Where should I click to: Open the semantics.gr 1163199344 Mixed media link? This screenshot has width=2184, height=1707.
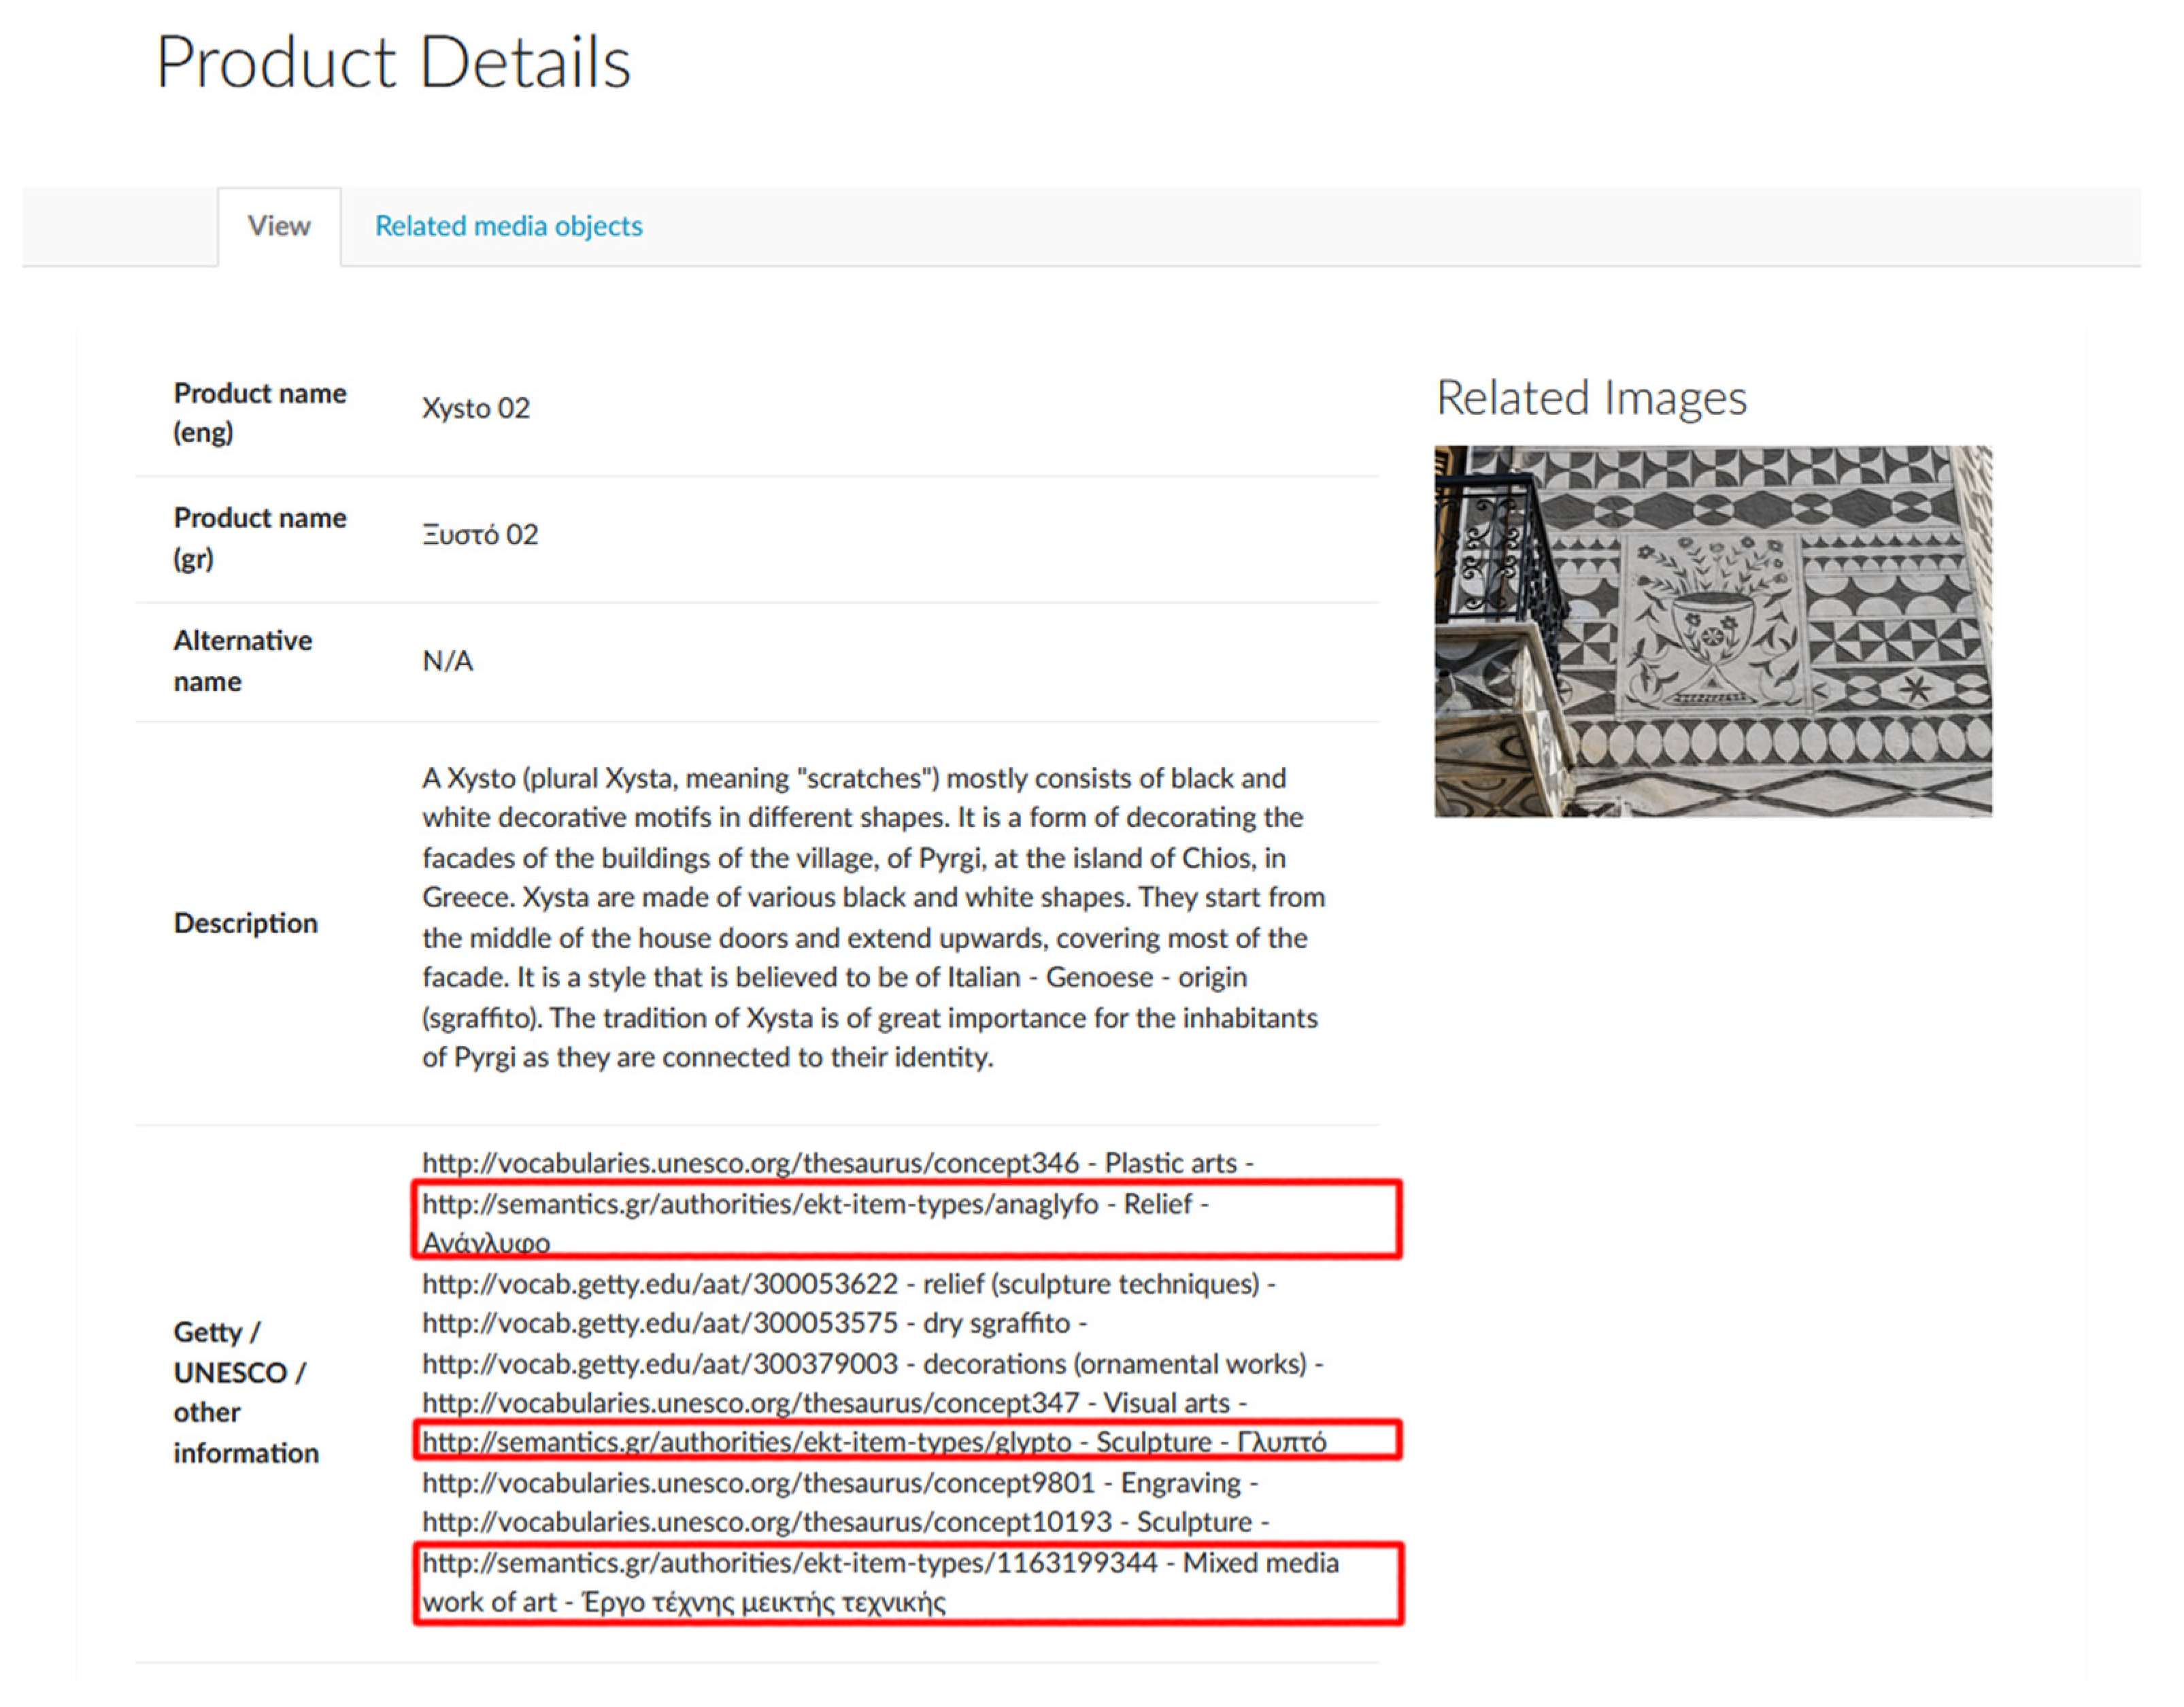tap(790, 1563)
